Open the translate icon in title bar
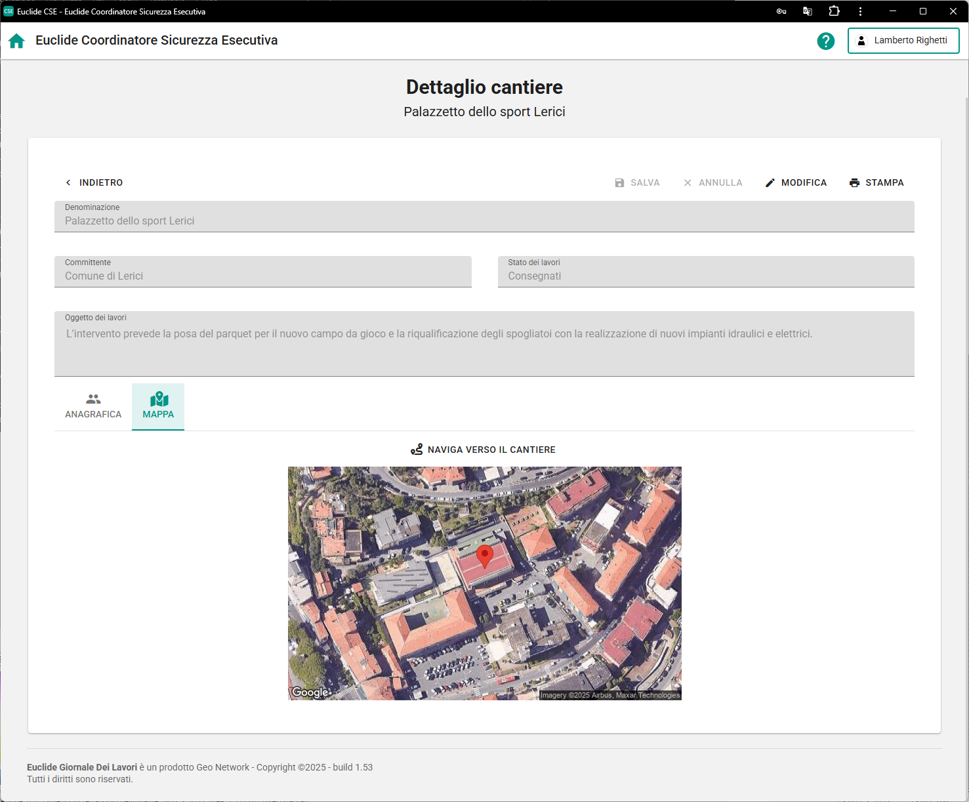The width and height of the screenshot is (969, 802). (808, 11)
